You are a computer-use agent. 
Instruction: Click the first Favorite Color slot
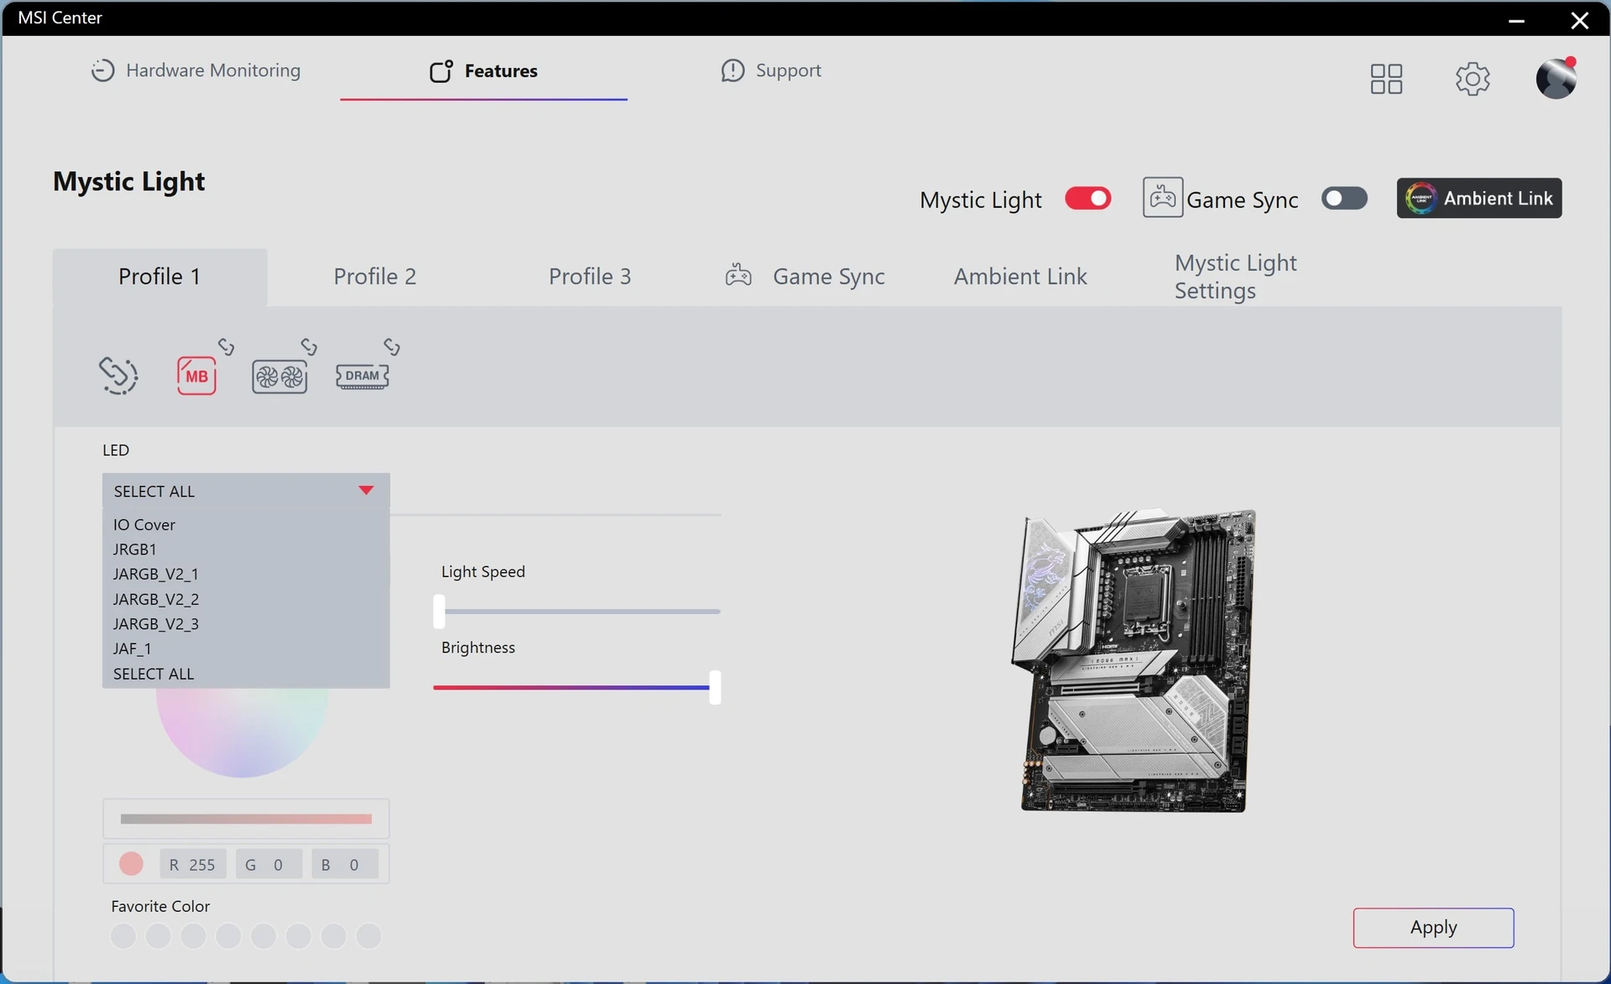click(x=123, y=936)
